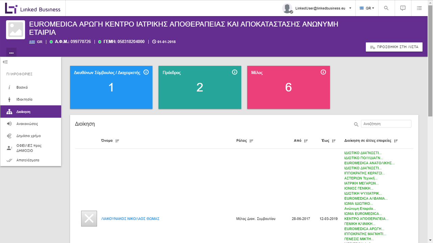Open Αποτελέσματα in sidebar
This screenshot has height=243, width=433.
pyautogui.click(x=31, y=160)
